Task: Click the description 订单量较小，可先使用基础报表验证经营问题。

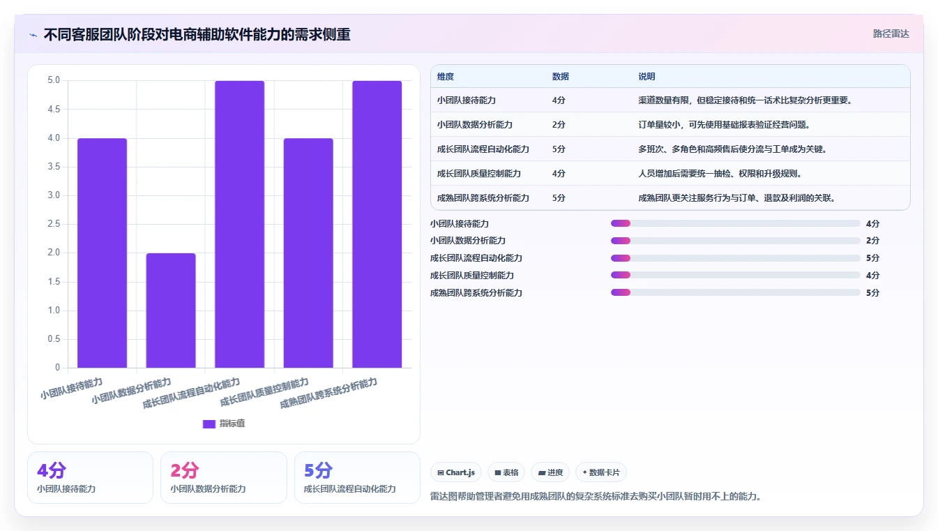Action: pyautogui.click(x=724, y=125)
